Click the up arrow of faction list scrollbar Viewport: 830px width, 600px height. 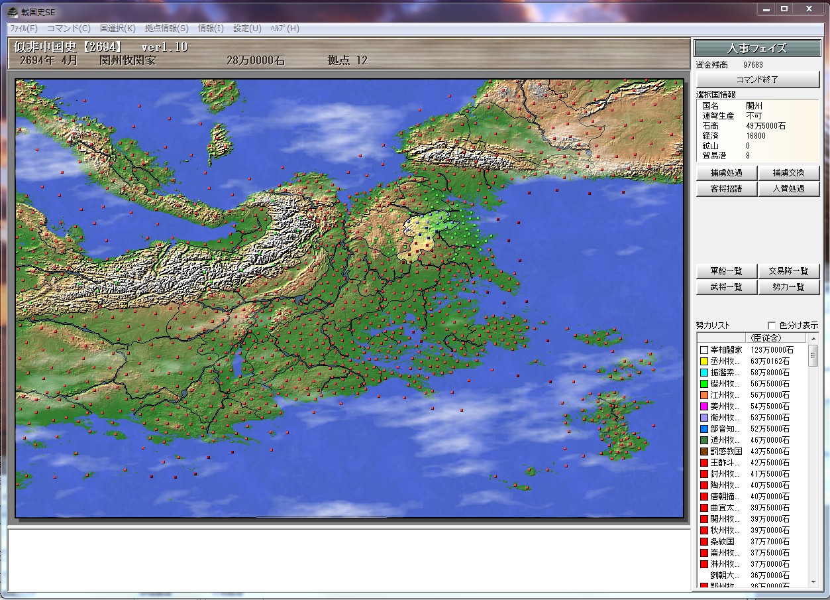(814, 339)
